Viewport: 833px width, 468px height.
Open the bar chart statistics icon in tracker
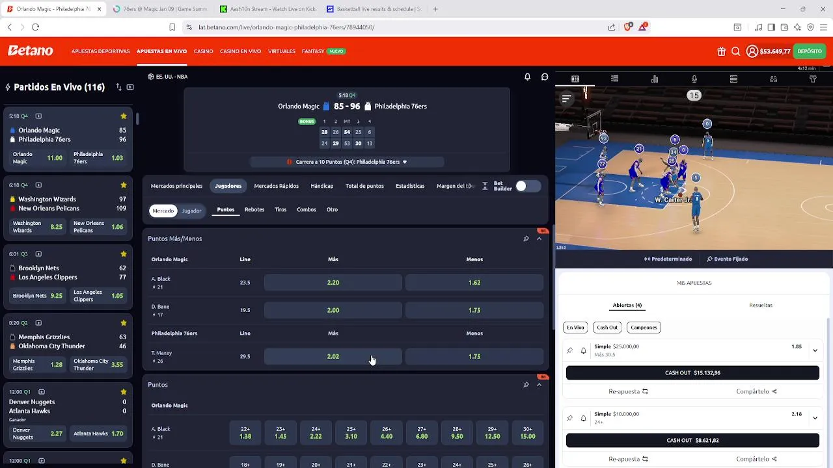click(655, 79)
